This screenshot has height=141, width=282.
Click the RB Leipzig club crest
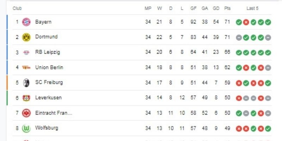(x=26, y=52)
